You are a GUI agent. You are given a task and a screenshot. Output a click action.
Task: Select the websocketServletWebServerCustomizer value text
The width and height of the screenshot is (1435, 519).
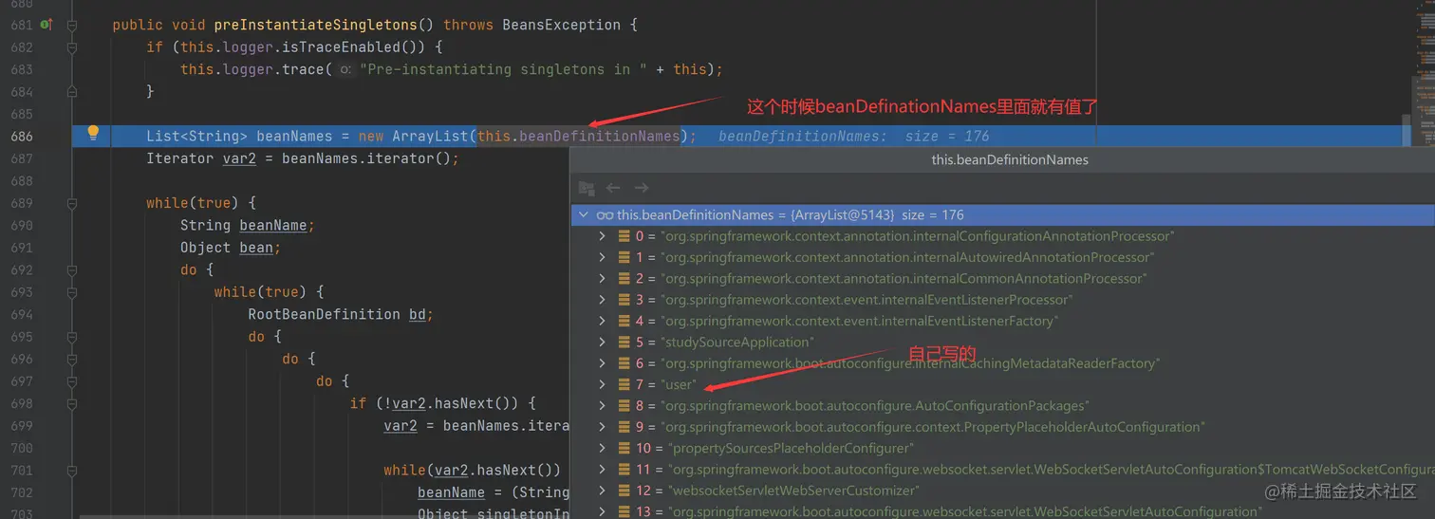[793, 491]
